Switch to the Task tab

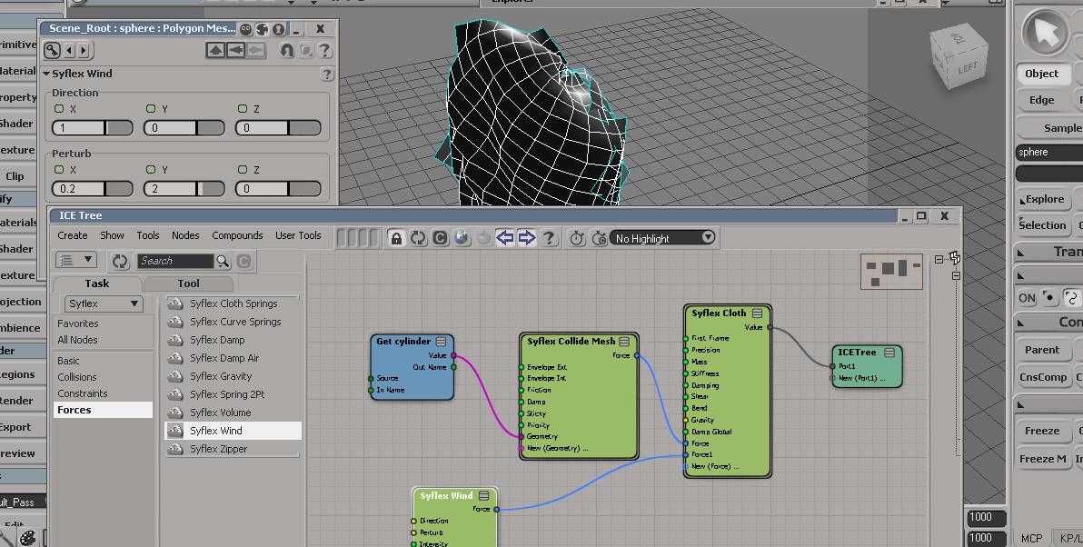coord(96,283)
